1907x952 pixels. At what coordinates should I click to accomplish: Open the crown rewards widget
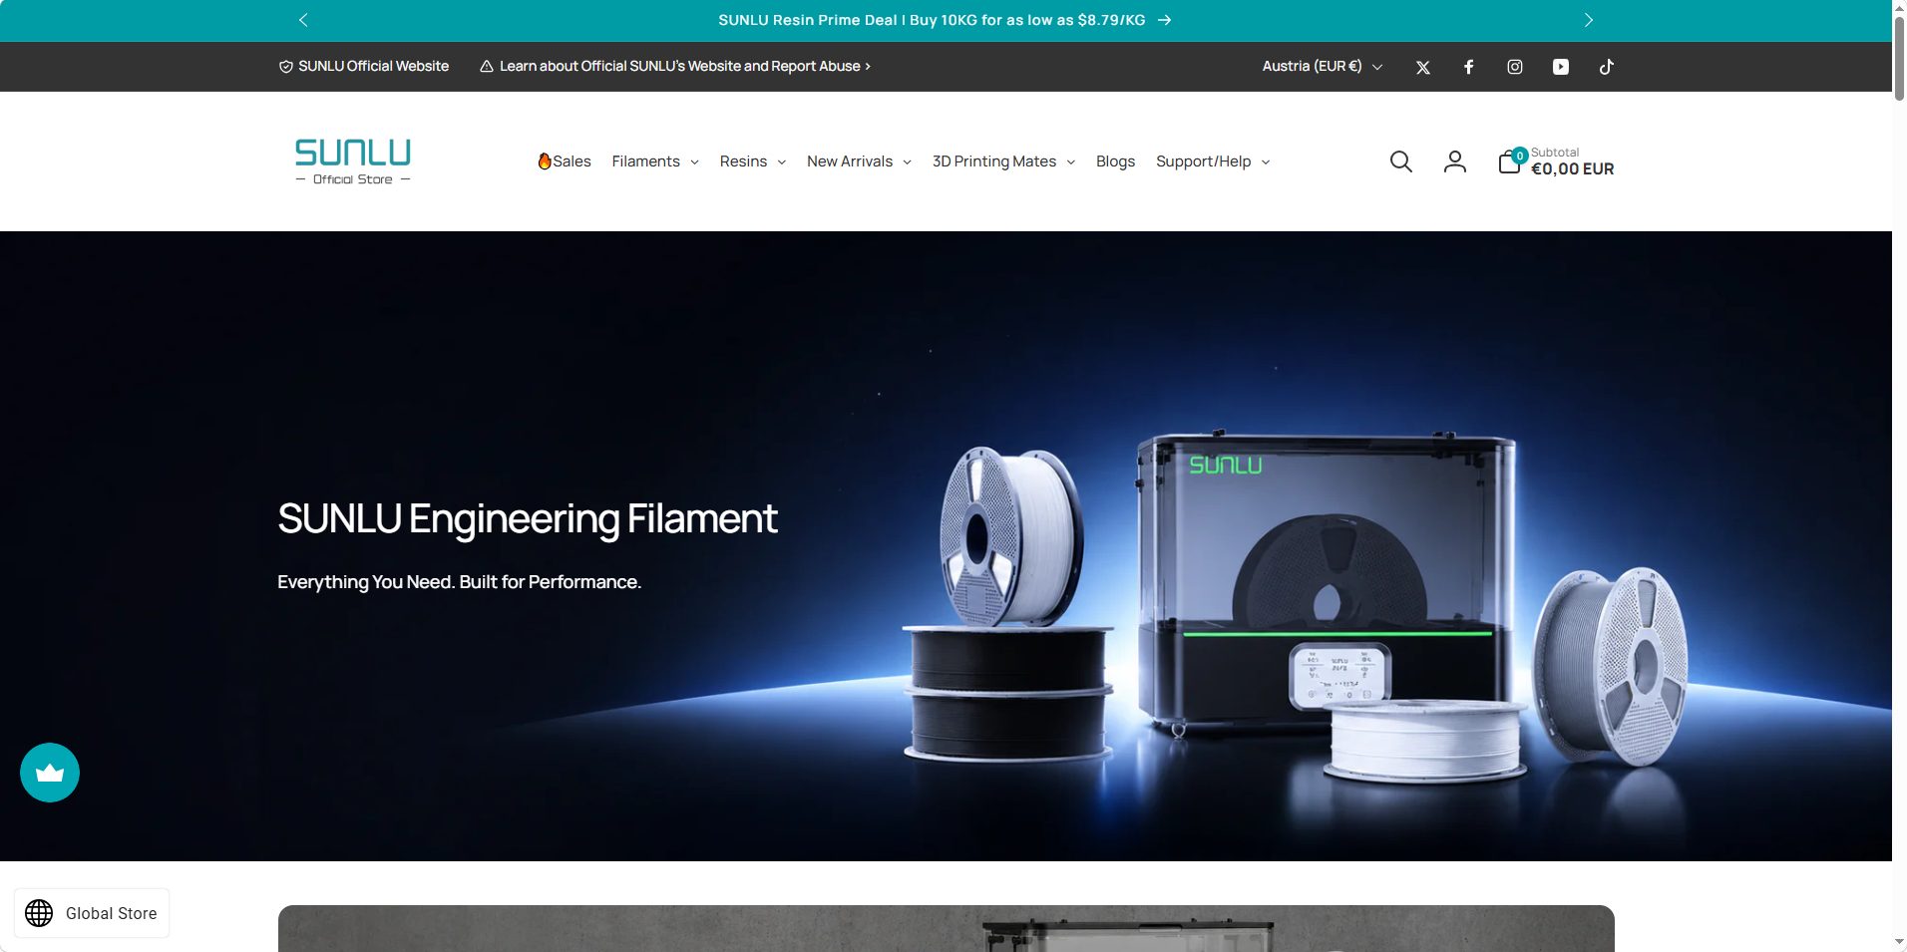tap(50, 773)
